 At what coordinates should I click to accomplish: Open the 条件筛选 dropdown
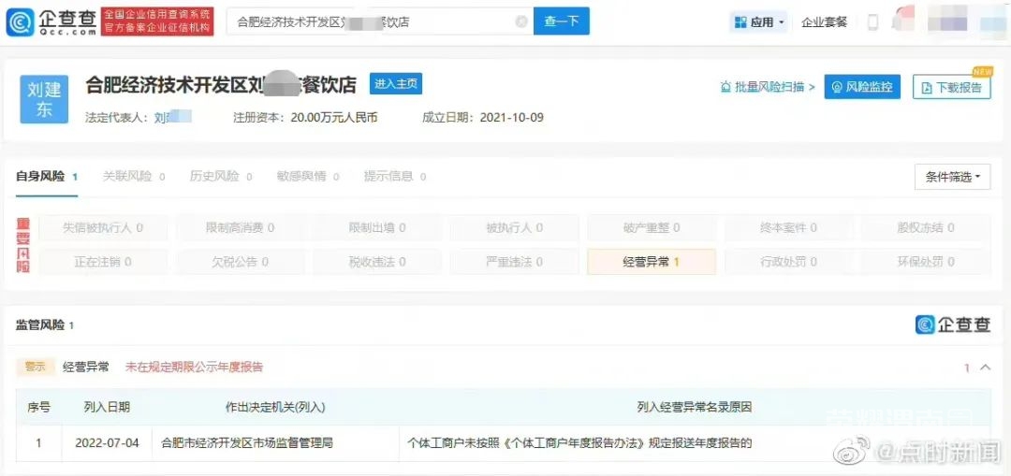952,177
